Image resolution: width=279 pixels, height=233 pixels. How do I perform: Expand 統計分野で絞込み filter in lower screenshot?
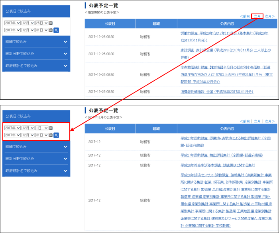[x=36, y=159]
